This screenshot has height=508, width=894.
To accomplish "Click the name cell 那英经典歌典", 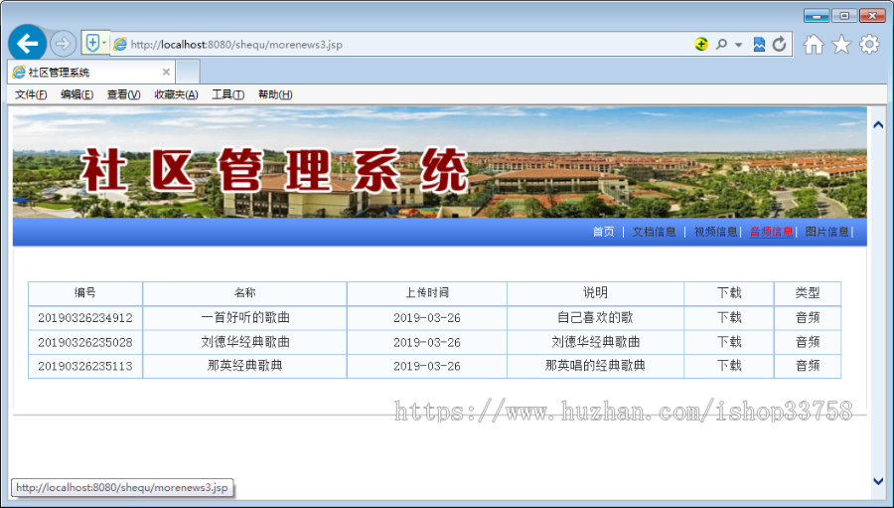I will tap(244, 366).
